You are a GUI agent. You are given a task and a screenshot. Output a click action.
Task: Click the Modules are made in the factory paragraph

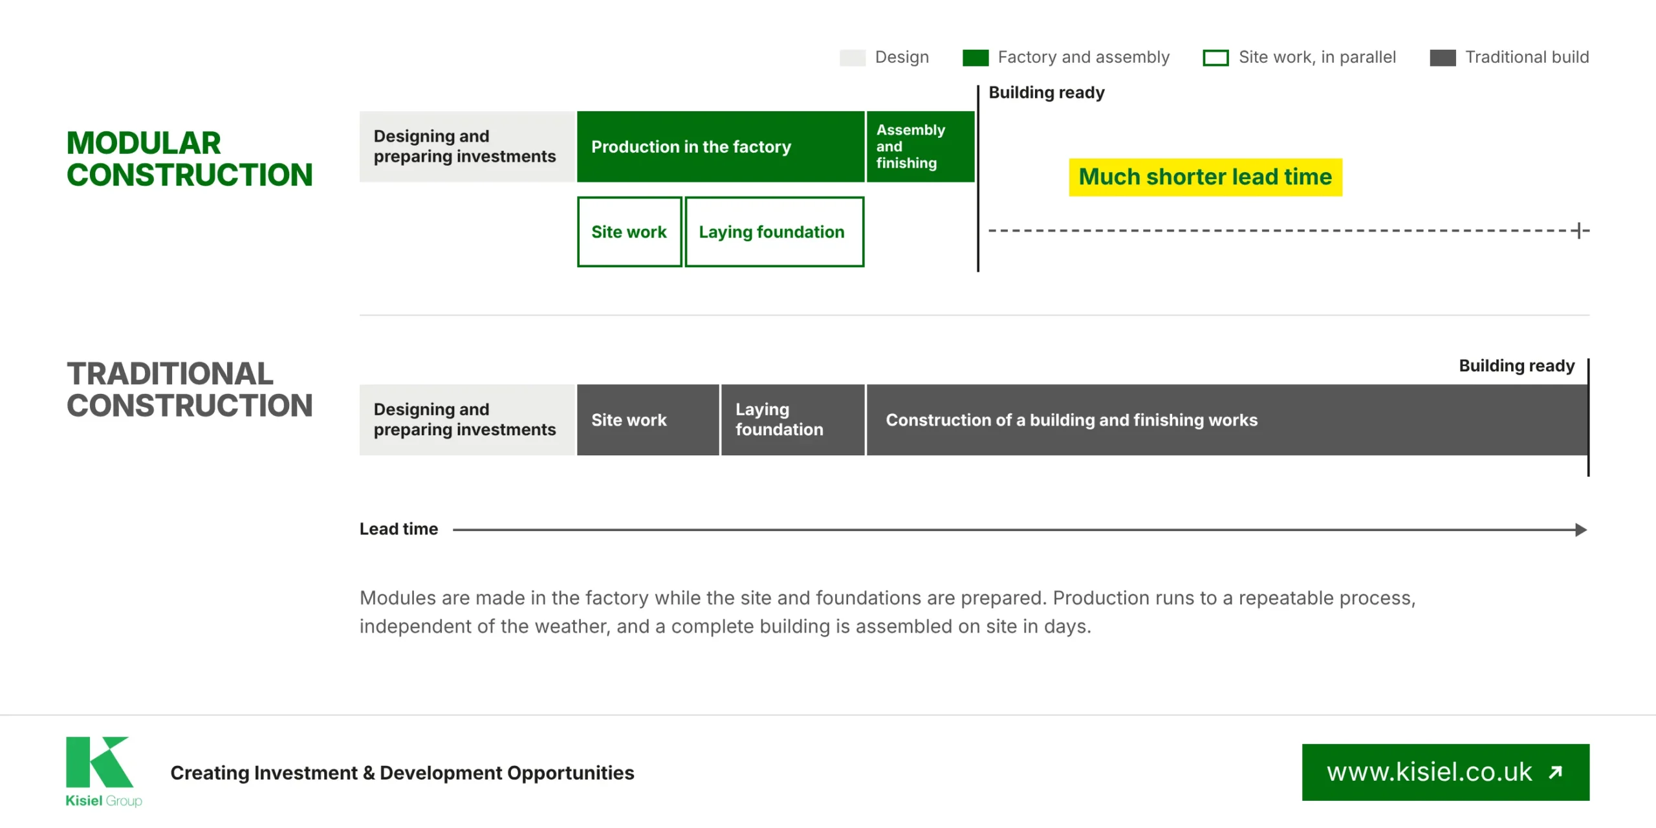[x=888, y=612]
